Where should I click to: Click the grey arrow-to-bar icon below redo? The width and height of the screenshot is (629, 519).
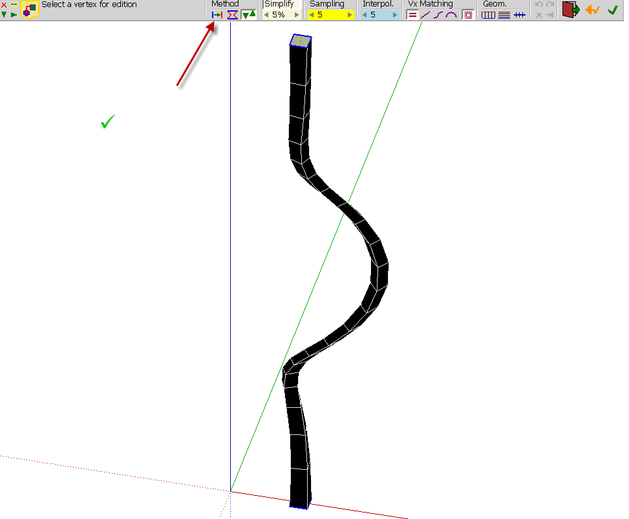pyautogui.click(x=550, y=15)
